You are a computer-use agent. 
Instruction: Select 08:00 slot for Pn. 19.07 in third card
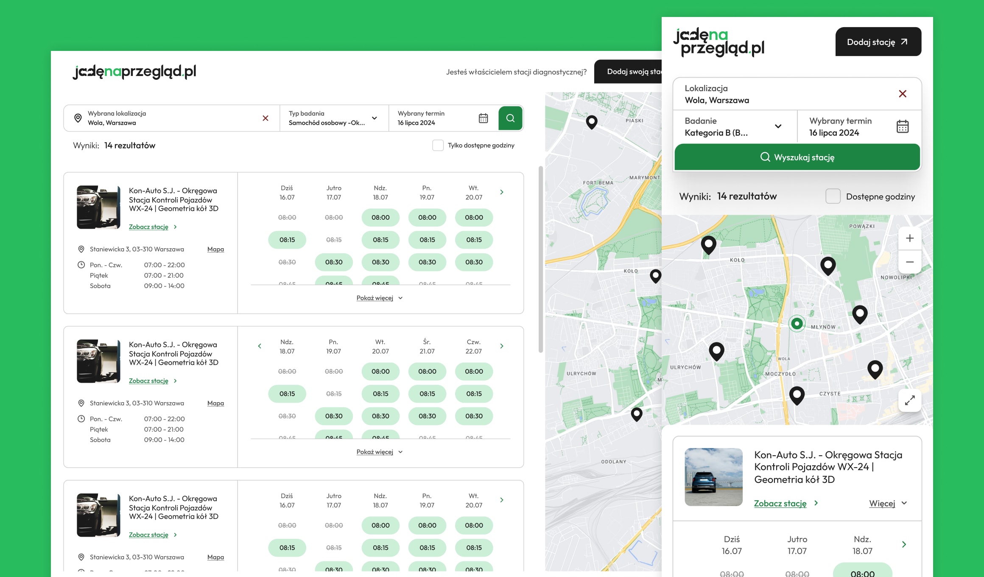(x=427, y=525)
